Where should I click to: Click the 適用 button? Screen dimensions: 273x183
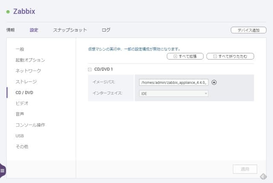[245, 169]
